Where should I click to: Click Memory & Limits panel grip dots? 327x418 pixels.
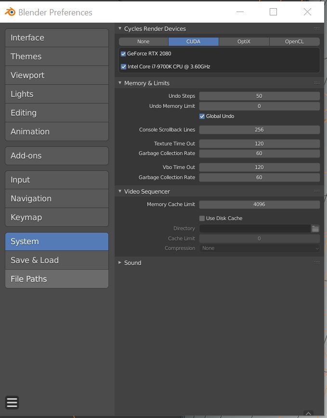coord(316,83)
